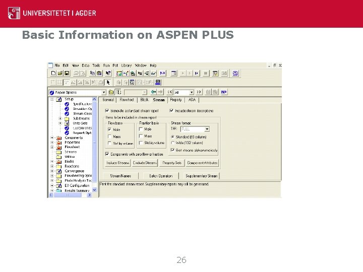The image size is (363, 272).
Task: Click the Component Attributes button
Action: [202, 163]
